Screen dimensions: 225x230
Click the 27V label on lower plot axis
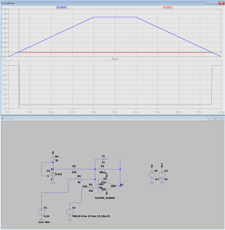(4, 61)
